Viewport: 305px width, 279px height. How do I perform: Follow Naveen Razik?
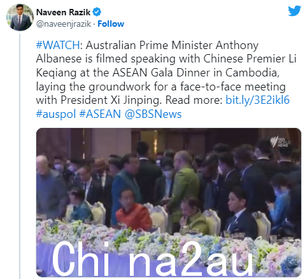111,24
